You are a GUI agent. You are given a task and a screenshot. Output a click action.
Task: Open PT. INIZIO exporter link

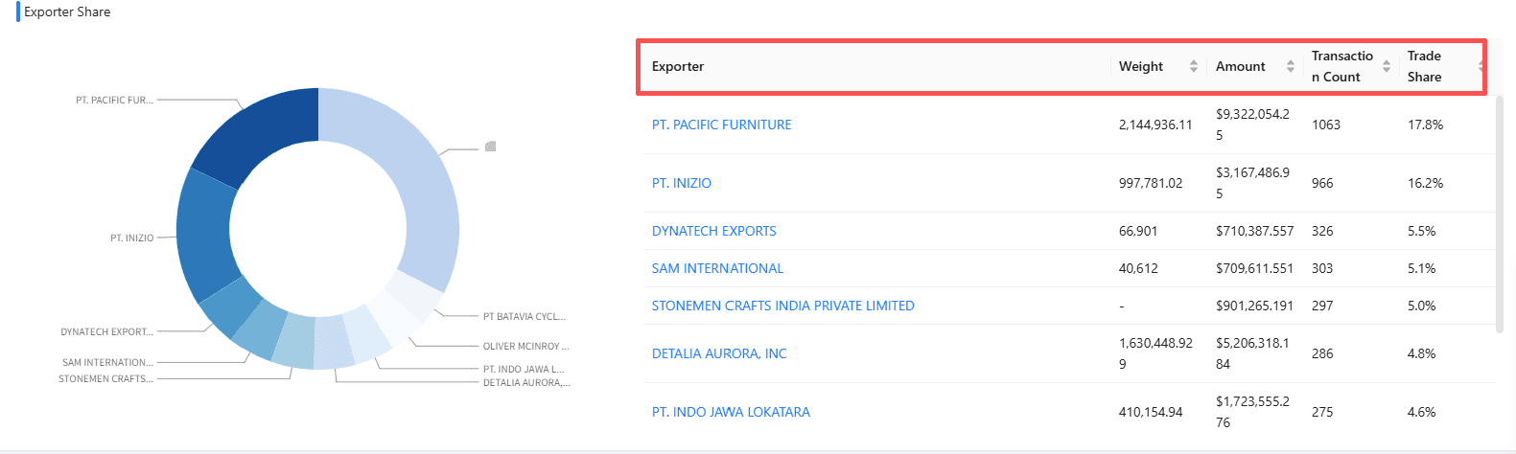click(682, 183)
